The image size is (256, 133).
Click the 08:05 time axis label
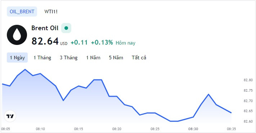(x=5, y=129)
